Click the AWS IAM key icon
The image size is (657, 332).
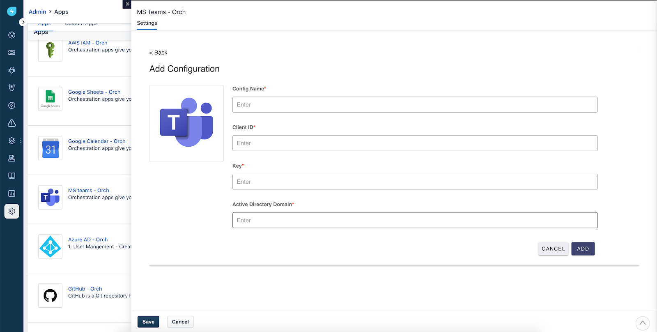click(50, 50)
